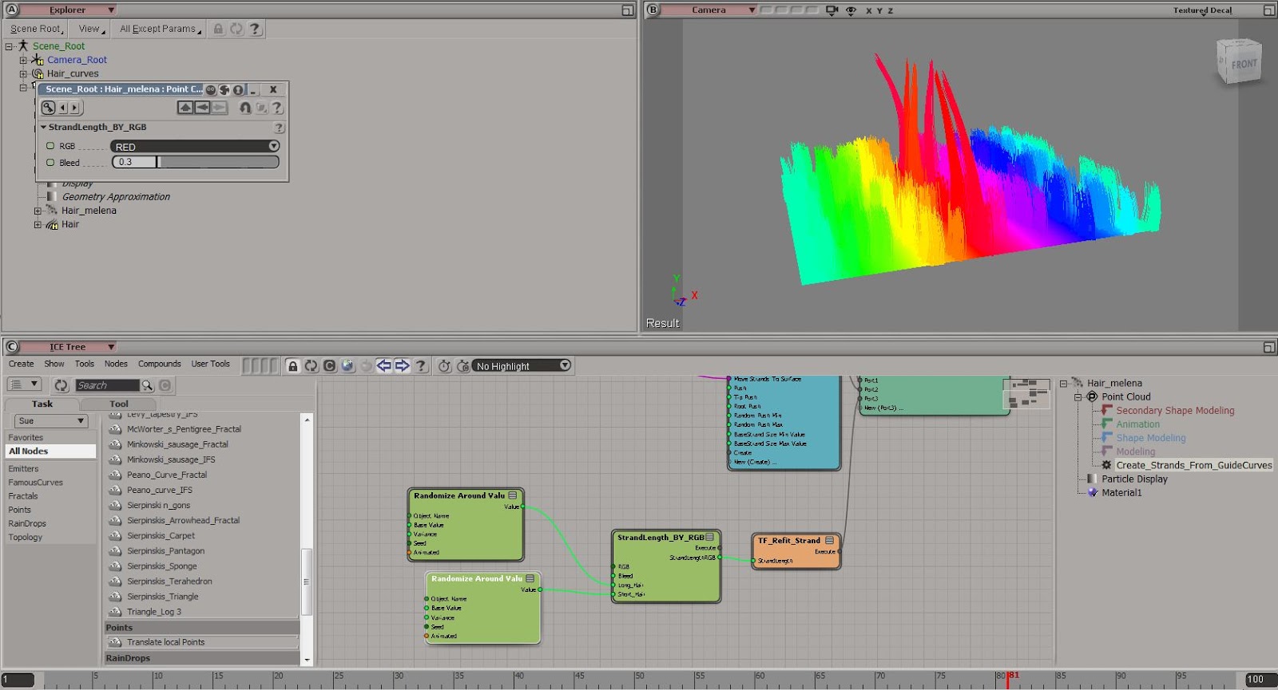The width and height of the screenshot is (1278, 690).
Task: Open the RGB dropdown showing RED
Action: click(195, 146)
